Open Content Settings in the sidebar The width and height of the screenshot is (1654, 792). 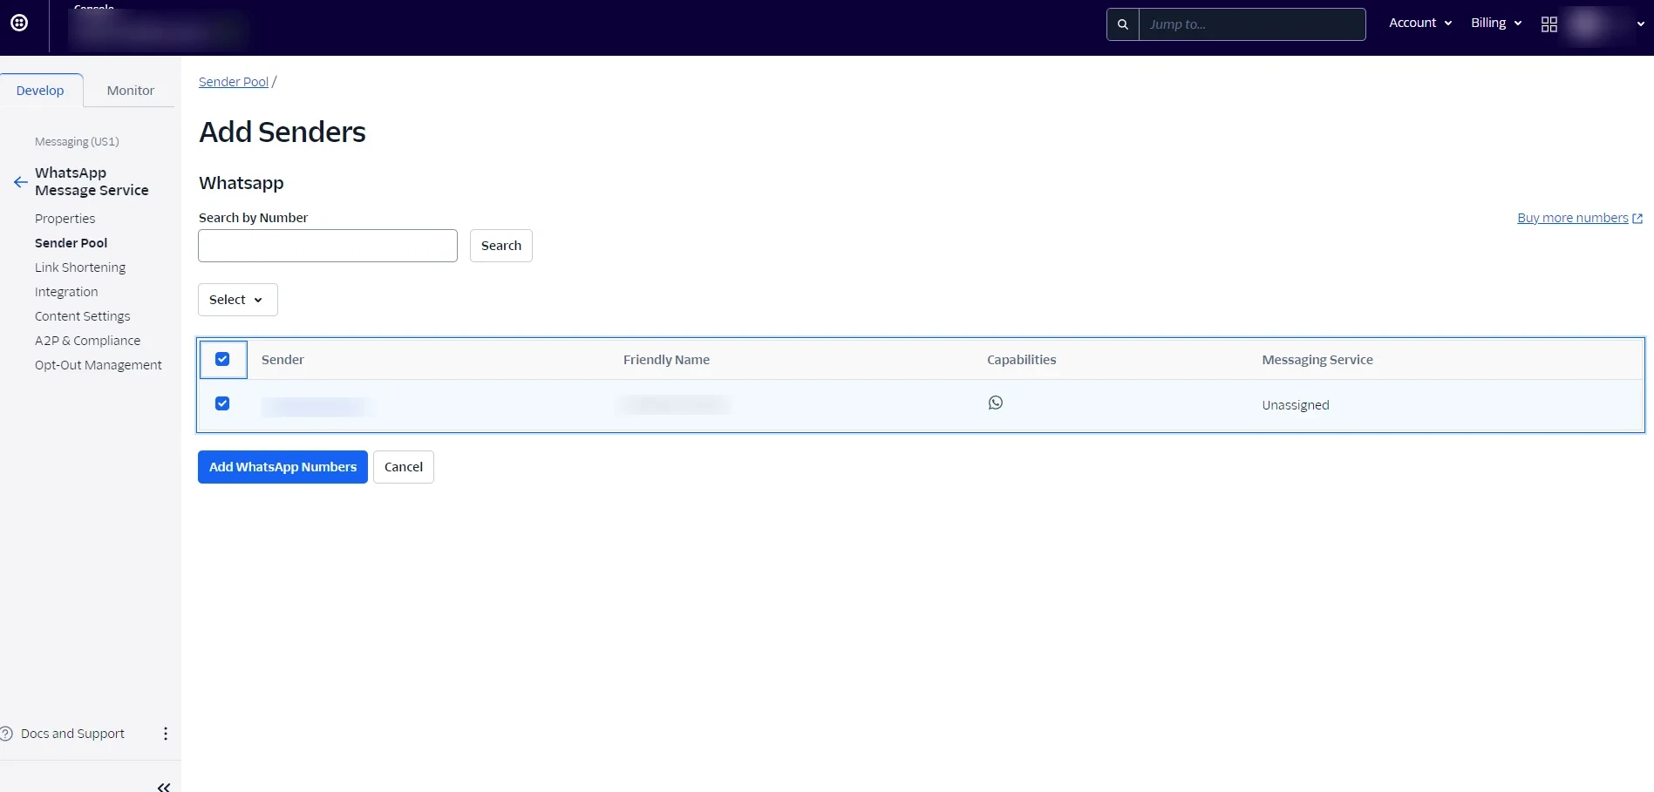click(83, 316)
